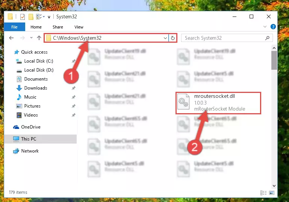Click the OneDrive cloud icon
Image resolution: width=289 pixels, height=202 pixels.
click(16, 127)
